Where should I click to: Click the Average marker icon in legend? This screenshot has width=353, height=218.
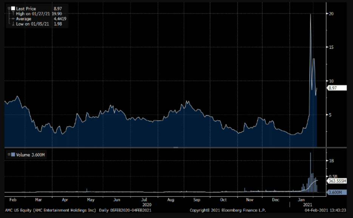tap(13, 19)
